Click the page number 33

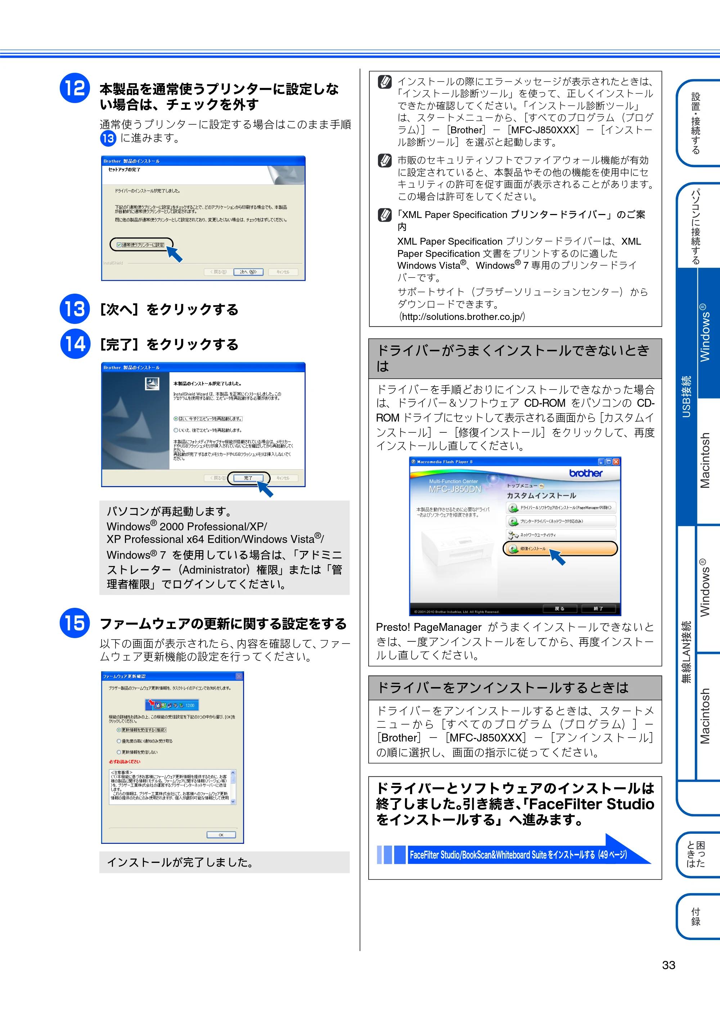click(x=669, y=965)
